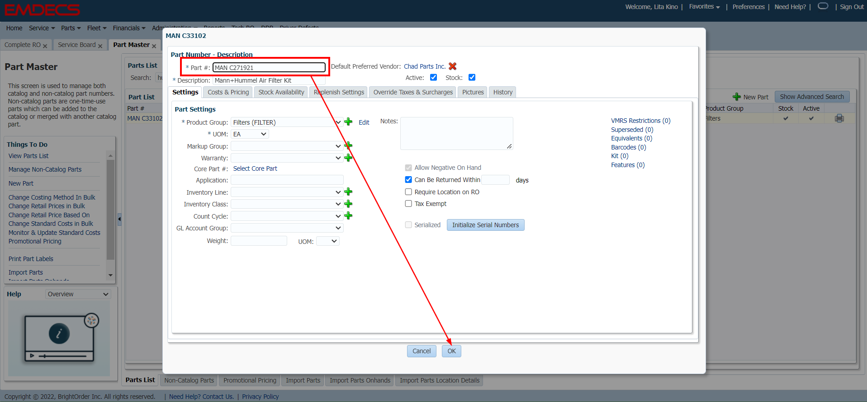The image size is (867, 402).
Task: Enable the Tax Exempt checkbox
Action: (408, 203)
